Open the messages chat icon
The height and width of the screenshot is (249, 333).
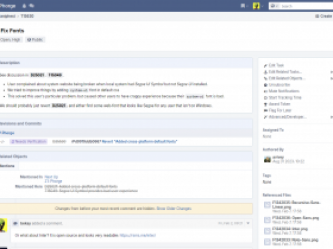pyautogui.click(x=32, y=6)
